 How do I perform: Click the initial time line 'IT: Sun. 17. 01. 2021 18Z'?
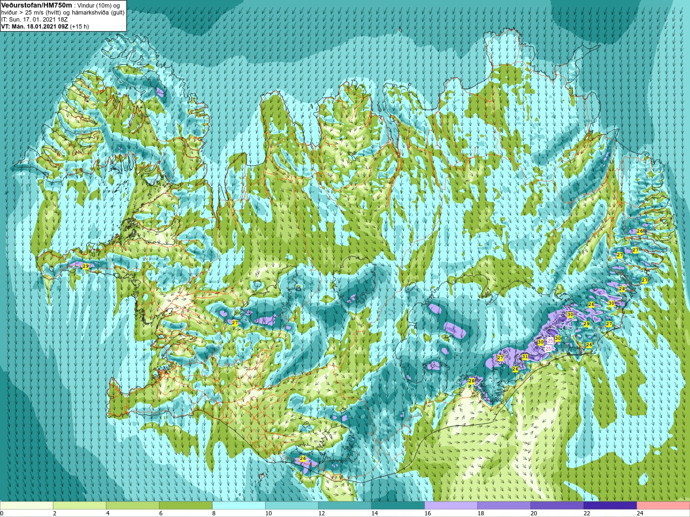(x=33, y=19)
